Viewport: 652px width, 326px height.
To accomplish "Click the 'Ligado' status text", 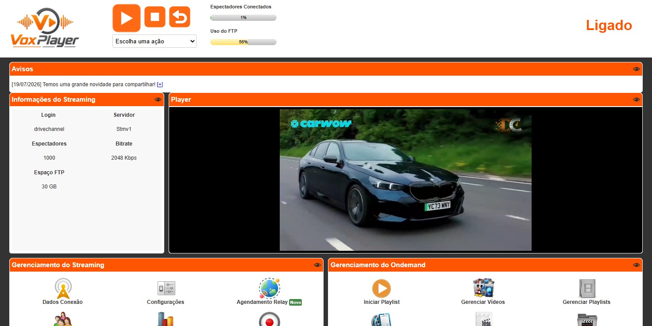I will [609, 25].
